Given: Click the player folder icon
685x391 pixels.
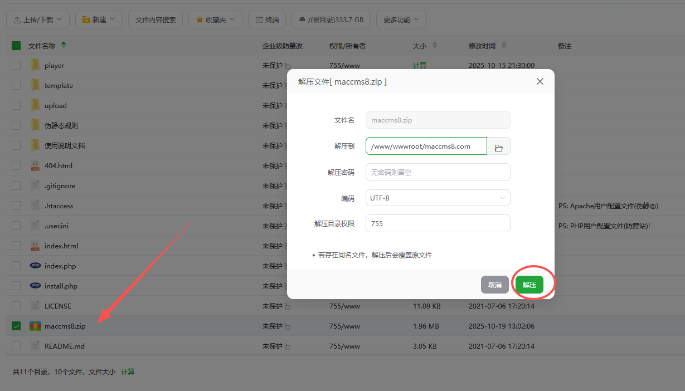Looking at the screenshot, I should coord(35,65).
